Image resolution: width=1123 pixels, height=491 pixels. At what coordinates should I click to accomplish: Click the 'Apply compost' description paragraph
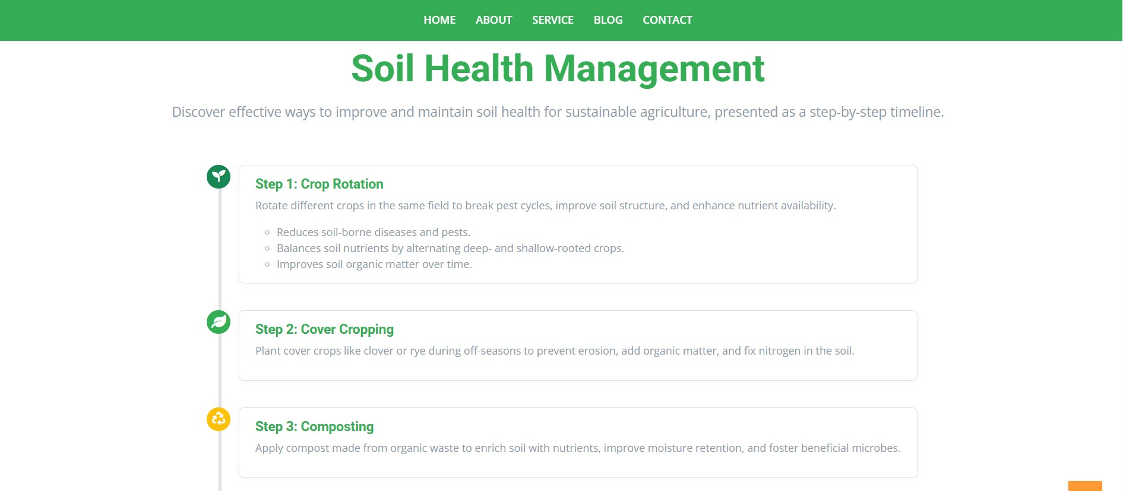pos(578,448)
